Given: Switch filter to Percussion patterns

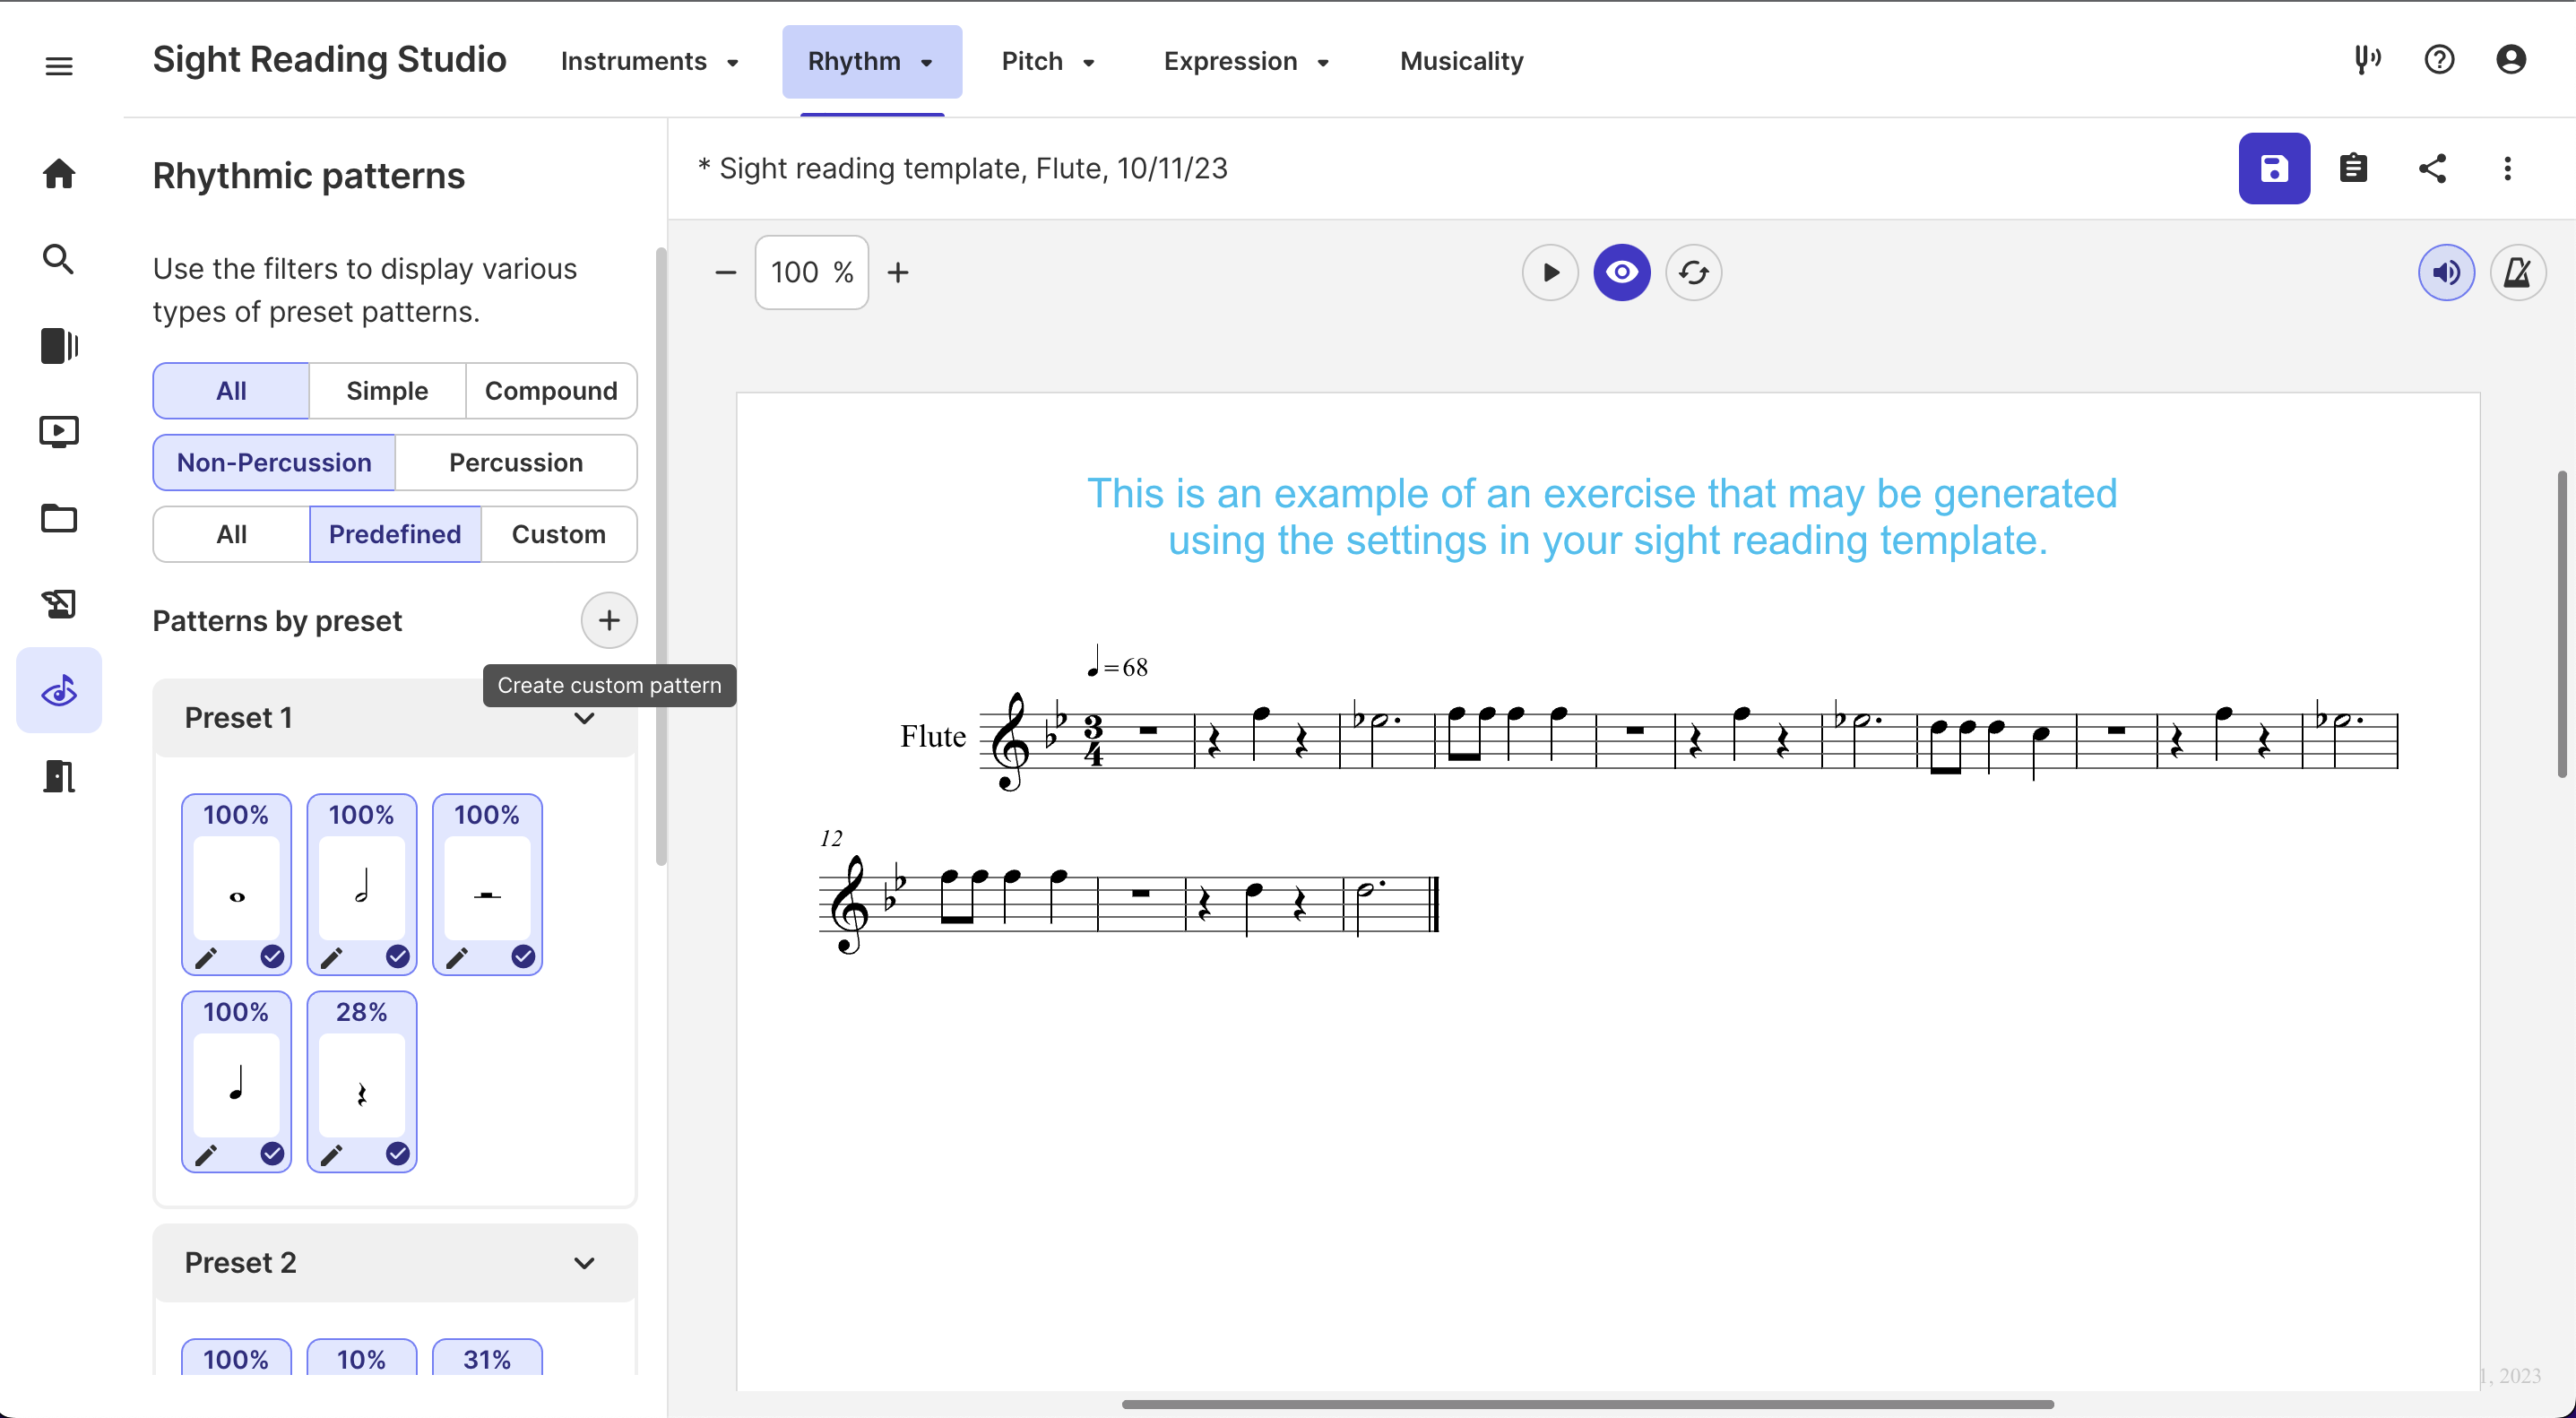Looking at the screenshot, I should pyautogui.click(x=516, y=462).
